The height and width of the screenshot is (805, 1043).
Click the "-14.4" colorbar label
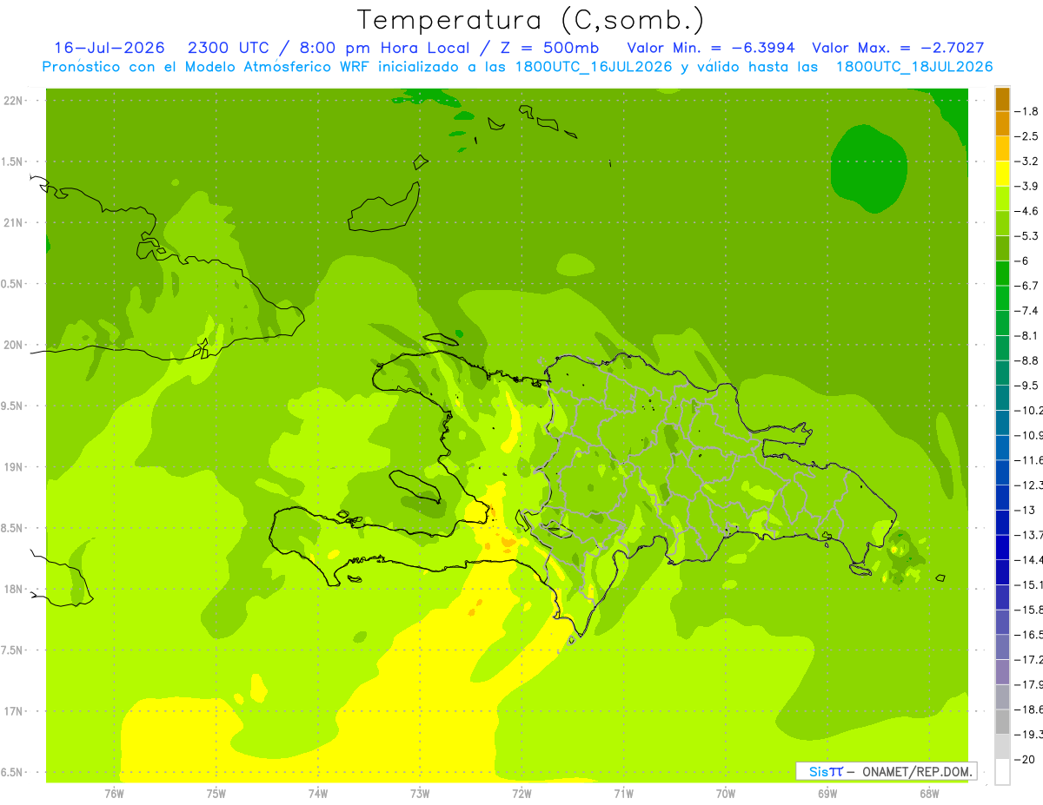[x=1029, y=560]
